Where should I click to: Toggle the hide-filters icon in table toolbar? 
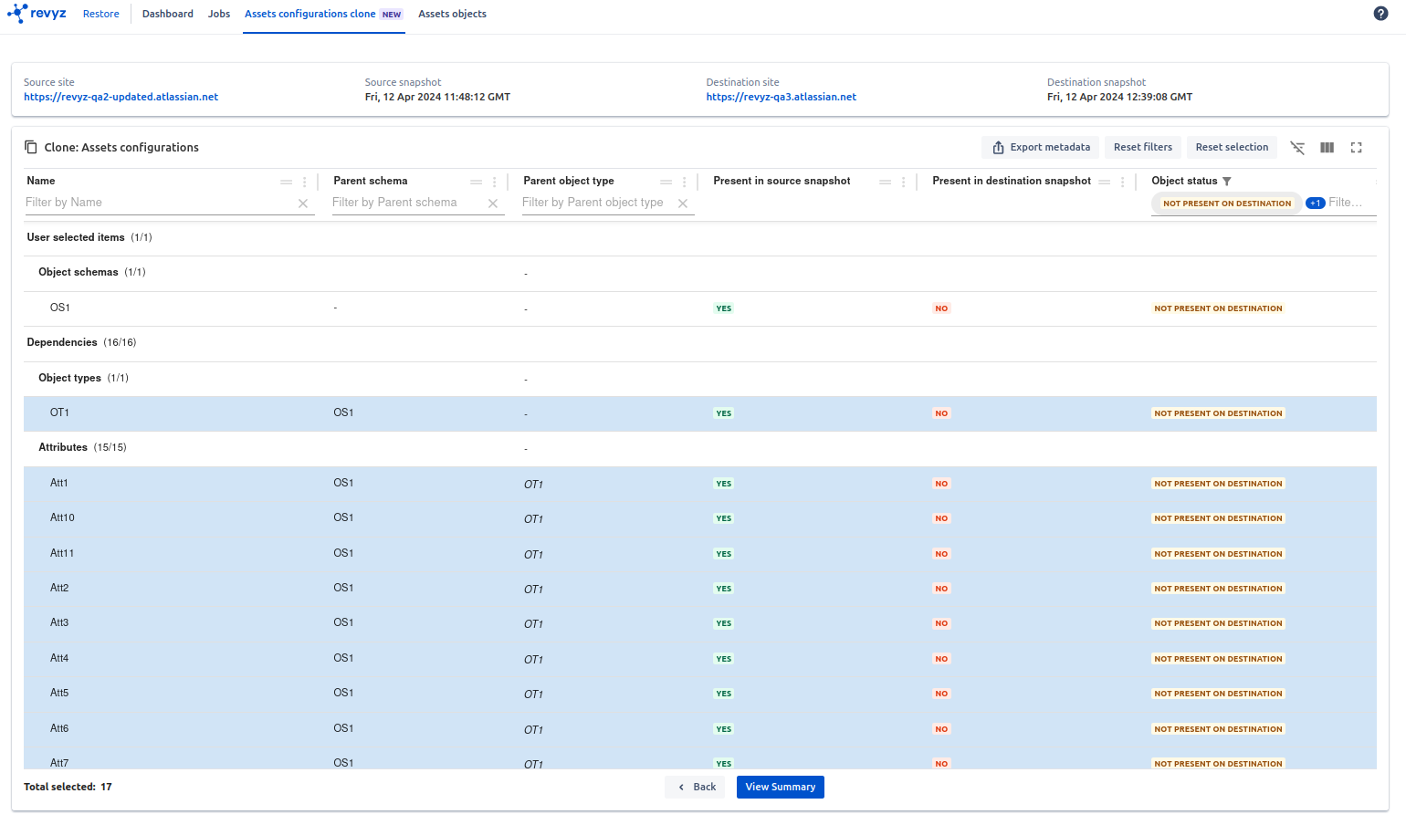click(x=1297, y=148)
